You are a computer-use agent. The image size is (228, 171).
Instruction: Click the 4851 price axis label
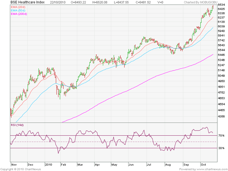click(x=221, y=87)
